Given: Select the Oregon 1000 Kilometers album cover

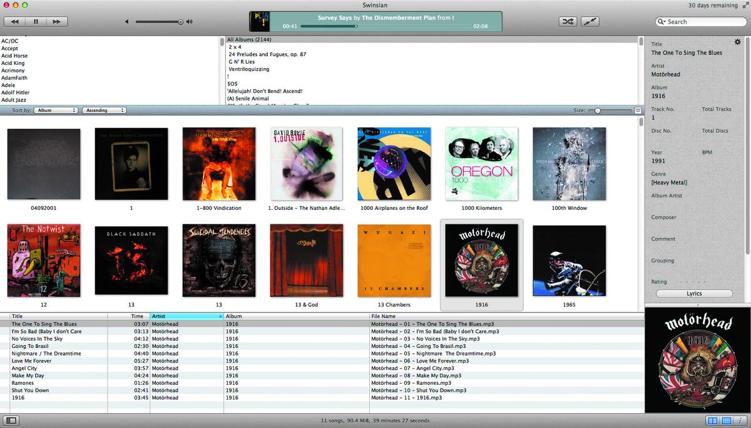Looking at the screenshot, I should [482, 164].
